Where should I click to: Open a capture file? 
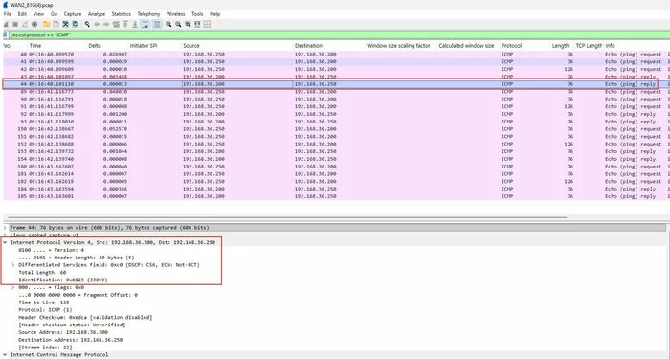(46, 24)
